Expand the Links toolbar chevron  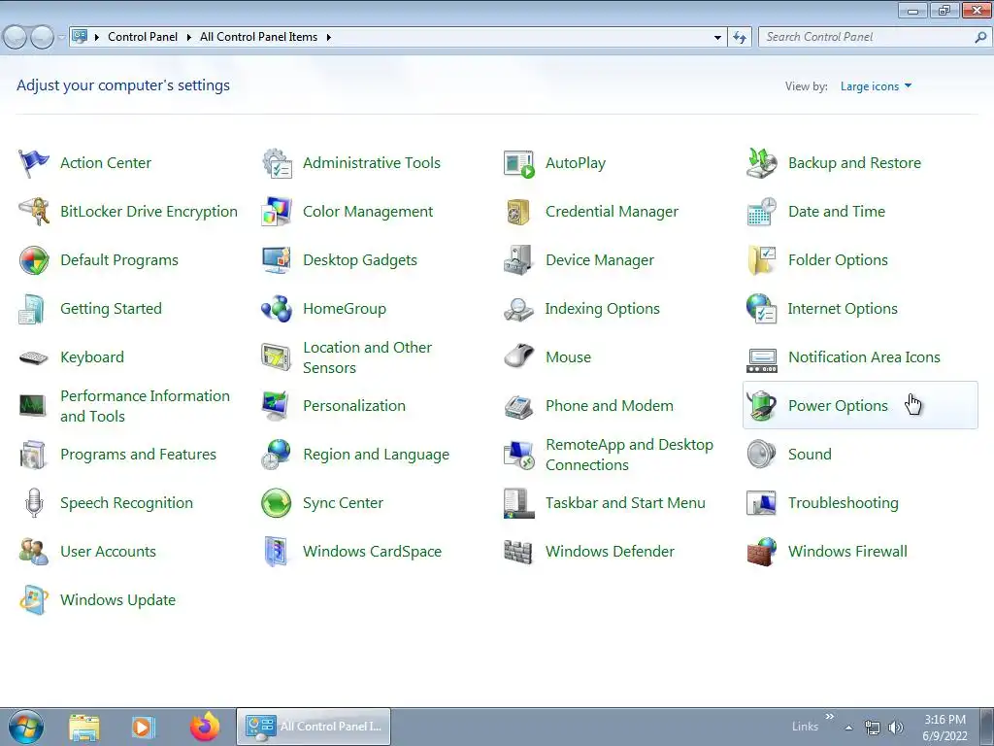click(829, 716)
